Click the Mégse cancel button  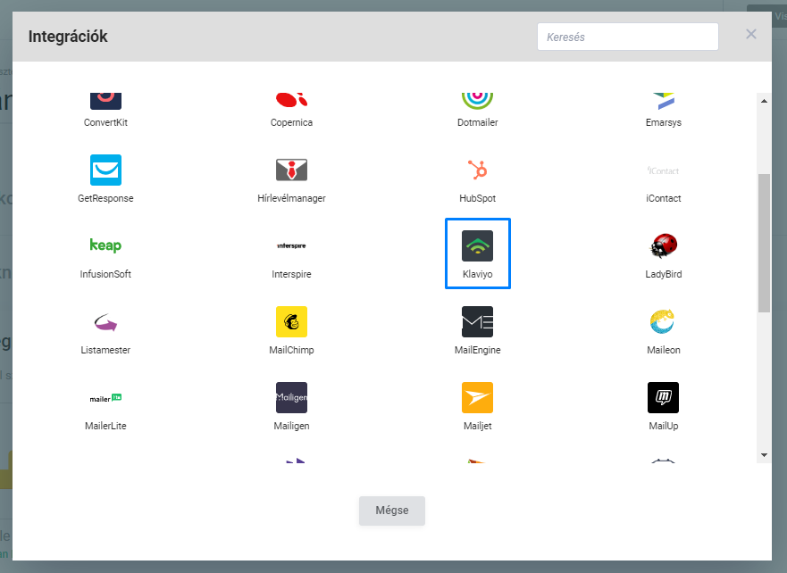pos(392,511)
